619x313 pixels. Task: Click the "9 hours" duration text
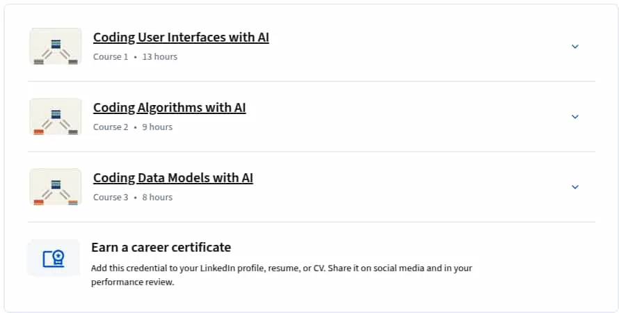[157, 127]
